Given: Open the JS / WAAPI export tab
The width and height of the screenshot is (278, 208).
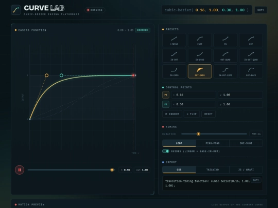Looking at the screenshot, I should click(x=246, y=169).
